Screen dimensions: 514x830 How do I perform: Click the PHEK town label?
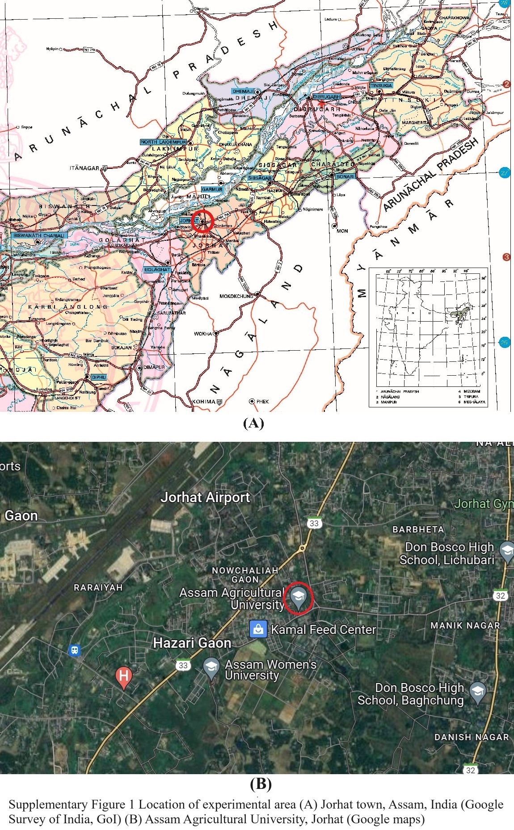(262, 401)
